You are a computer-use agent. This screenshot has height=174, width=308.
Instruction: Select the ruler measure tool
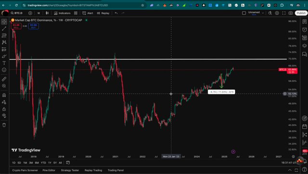pyautogui.click(x=4, y=79)
